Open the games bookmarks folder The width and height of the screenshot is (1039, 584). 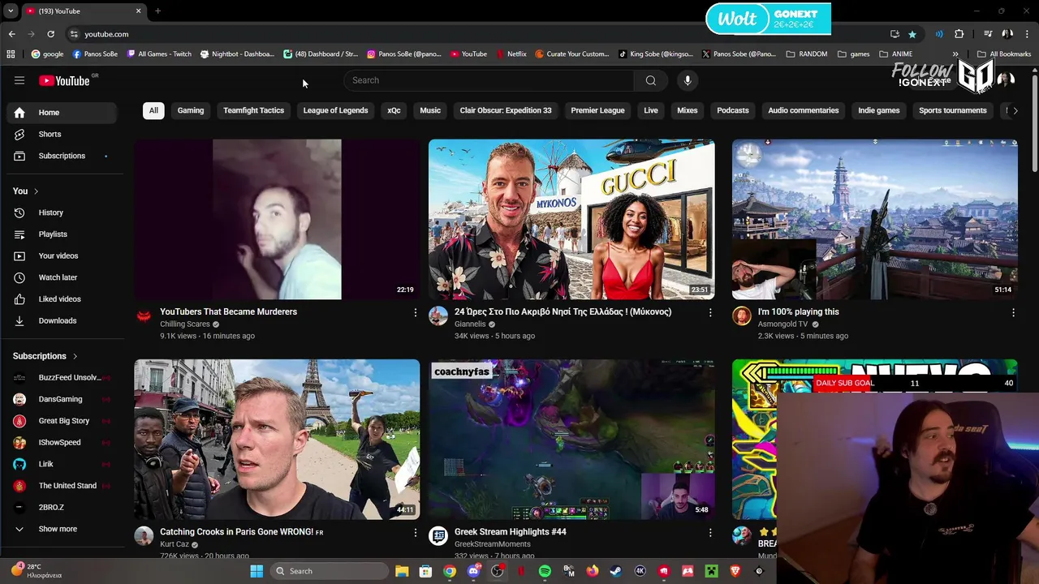(x=854, y=54)
